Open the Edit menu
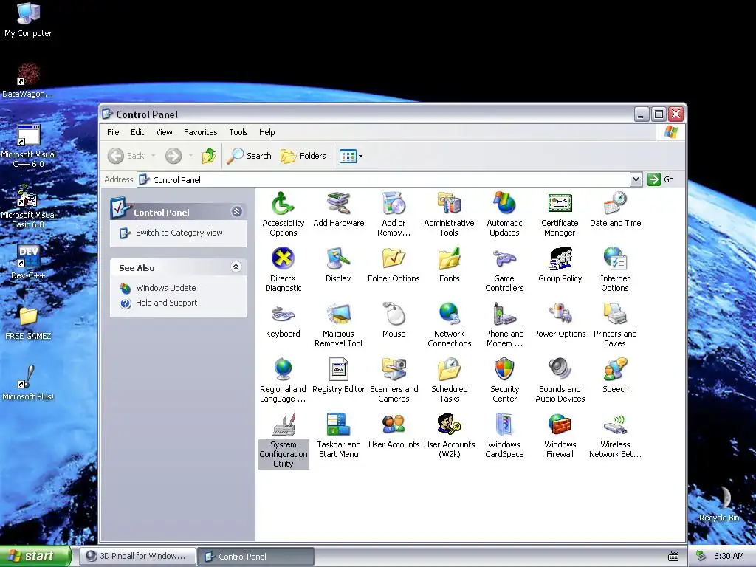 point(137,132)
